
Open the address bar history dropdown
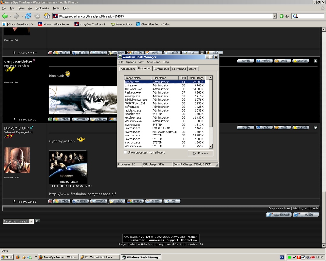[x=275, y=16]
